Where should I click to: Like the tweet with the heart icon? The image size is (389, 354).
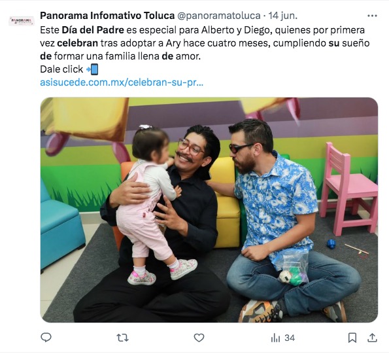click(x=199, y=338)
